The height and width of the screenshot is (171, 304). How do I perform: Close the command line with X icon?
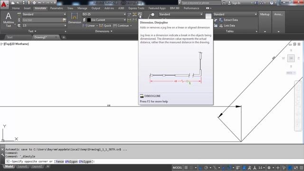pyautogui.click(x=2, y=150)
